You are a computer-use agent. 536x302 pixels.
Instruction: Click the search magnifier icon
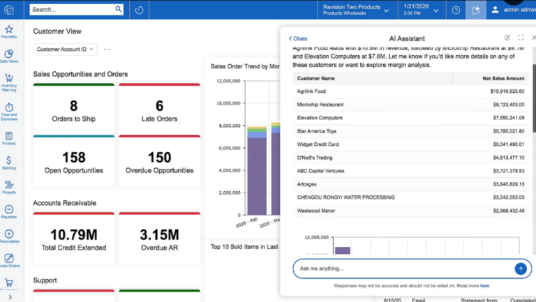[118, 9]
